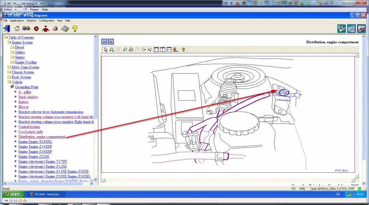Expand the Simtec folder

point(20,57)
